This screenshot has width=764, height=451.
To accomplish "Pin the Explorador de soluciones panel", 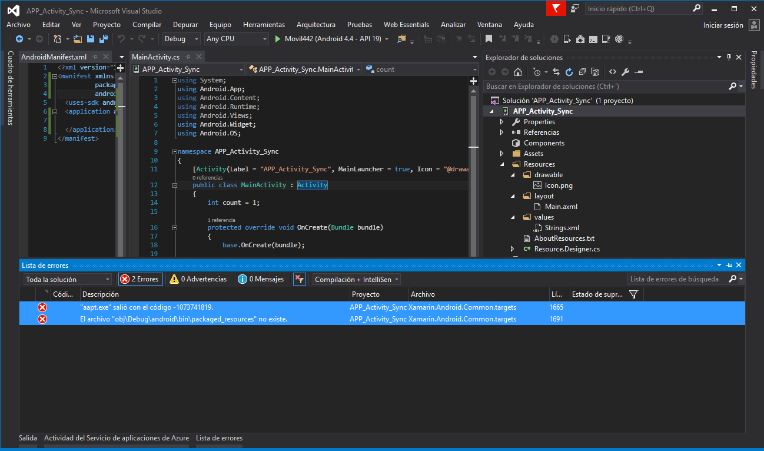I will 729,57.
